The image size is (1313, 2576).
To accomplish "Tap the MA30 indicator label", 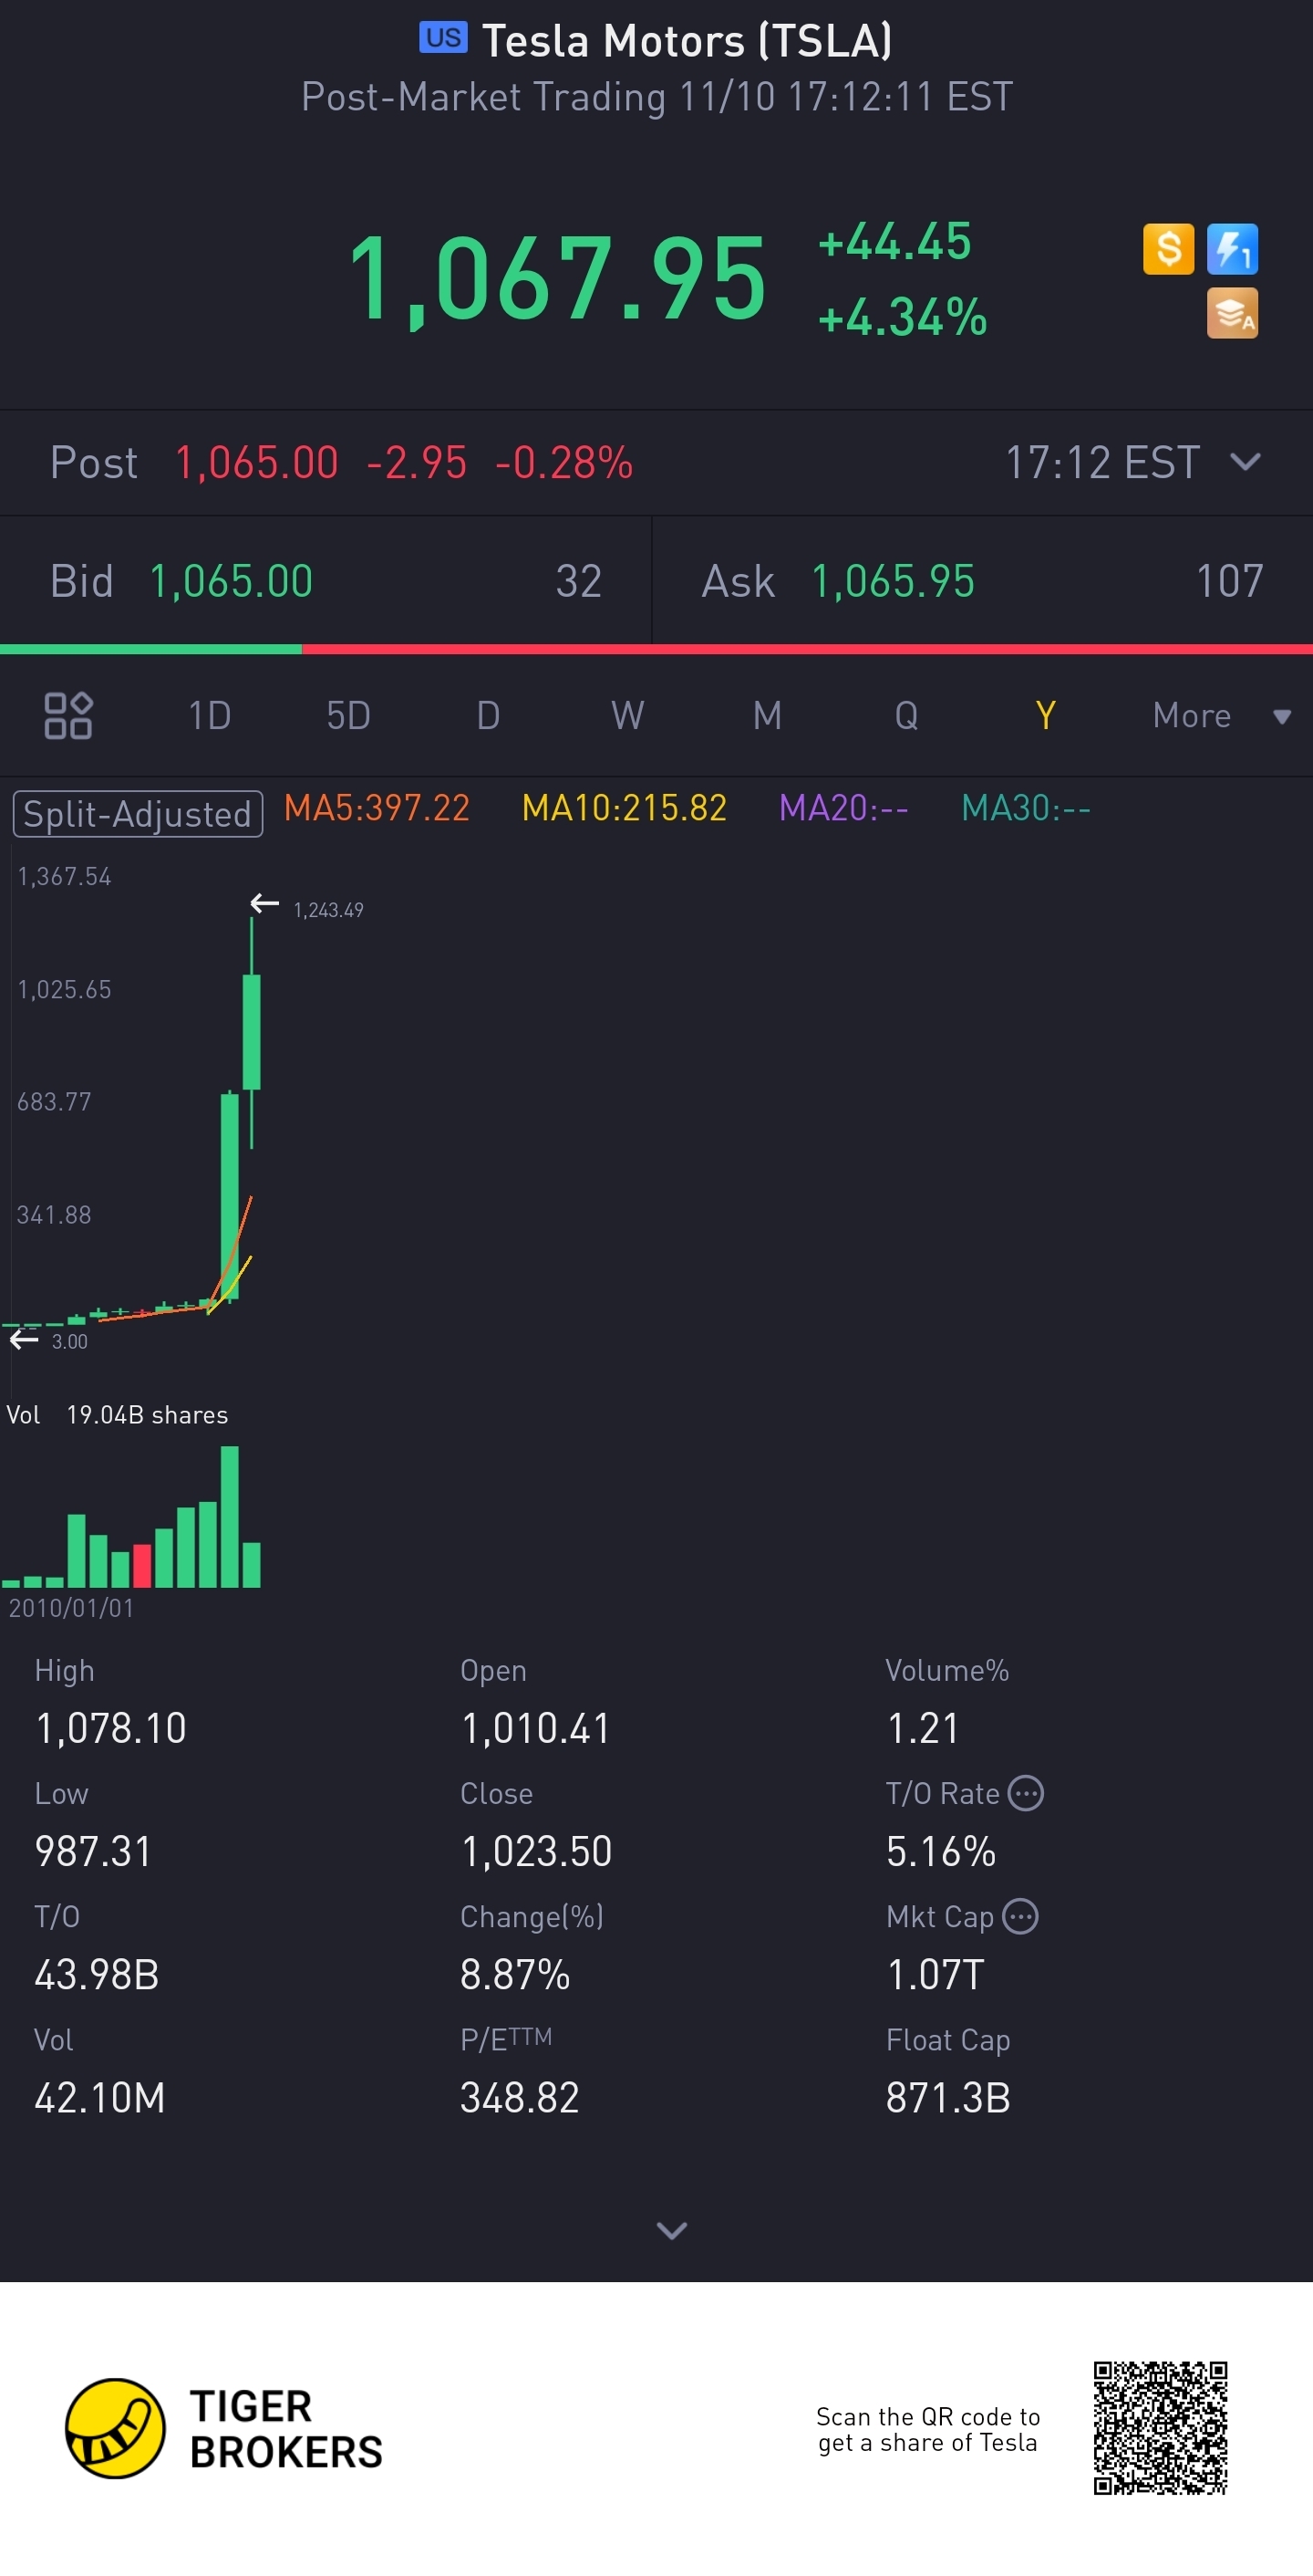I will (x=1025, y=808).
